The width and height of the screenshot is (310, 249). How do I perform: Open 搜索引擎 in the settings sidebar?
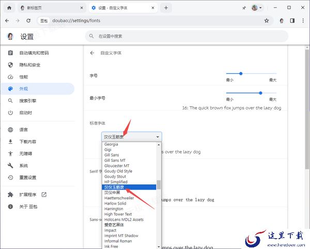(27, 101)
